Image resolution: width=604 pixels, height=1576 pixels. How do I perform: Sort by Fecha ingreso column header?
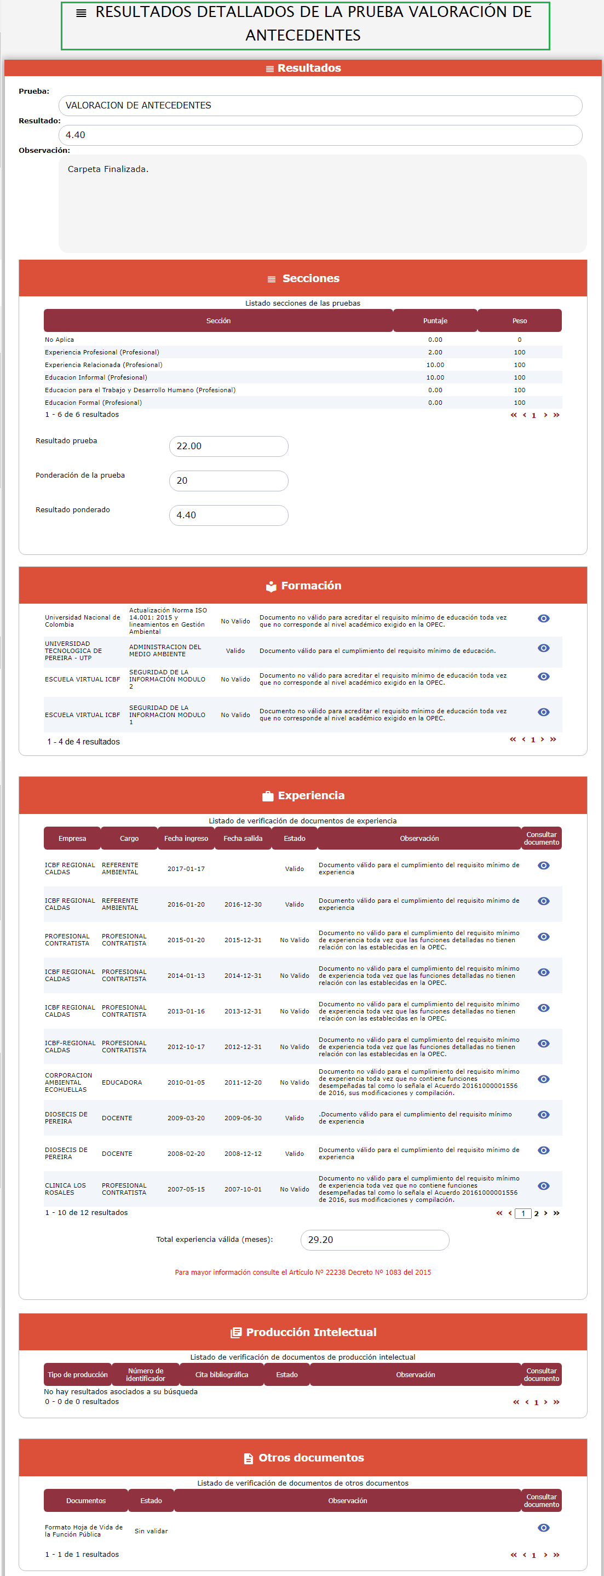(186, 838)
